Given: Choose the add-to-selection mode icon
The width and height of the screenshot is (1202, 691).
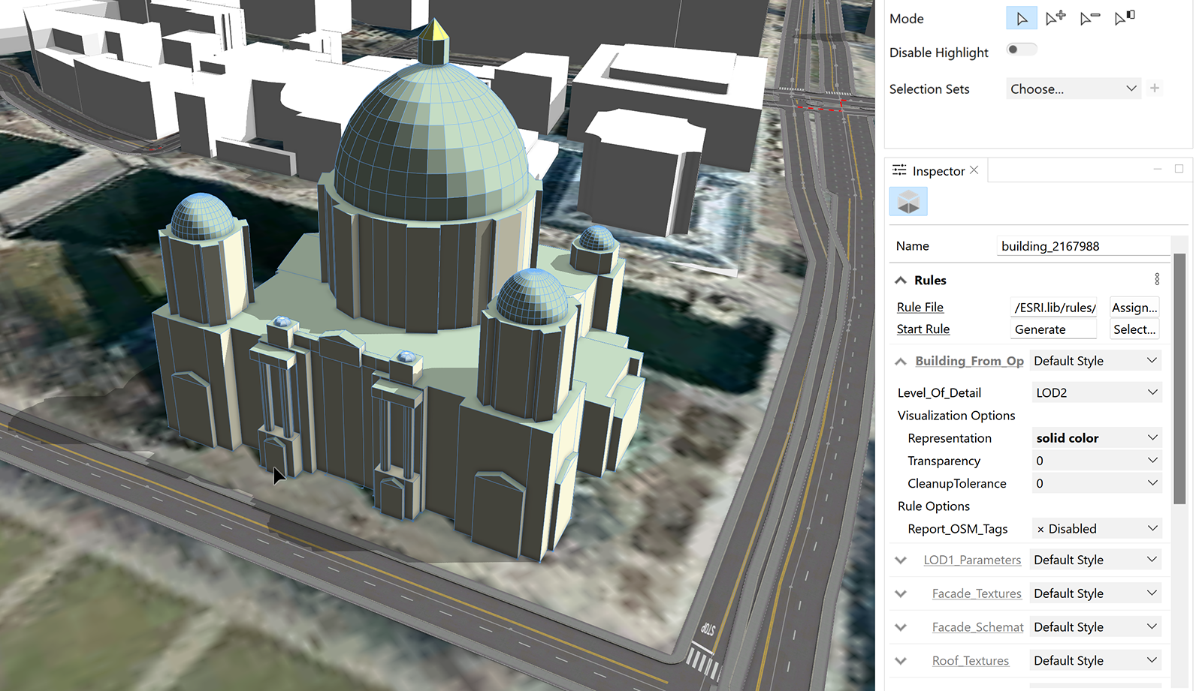Looking at the screenshot, I should tap(1056, 18).
